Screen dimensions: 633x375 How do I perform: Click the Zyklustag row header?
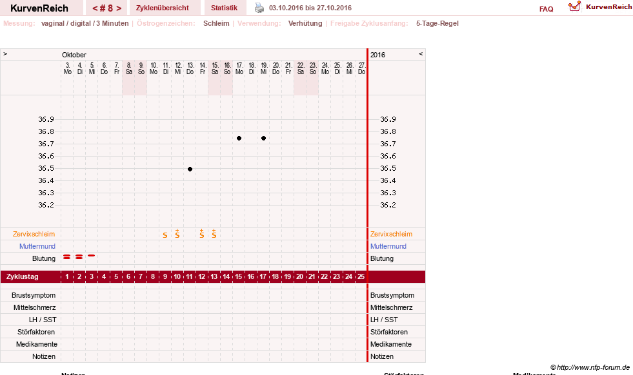point(22,276)
